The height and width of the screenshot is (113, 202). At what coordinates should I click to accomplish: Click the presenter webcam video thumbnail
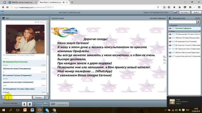(25, 39)
